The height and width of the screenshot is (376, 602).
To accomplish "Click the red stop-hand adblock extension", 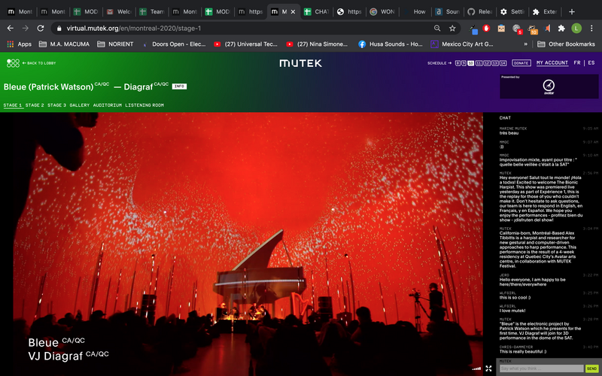I will point(486,28).
